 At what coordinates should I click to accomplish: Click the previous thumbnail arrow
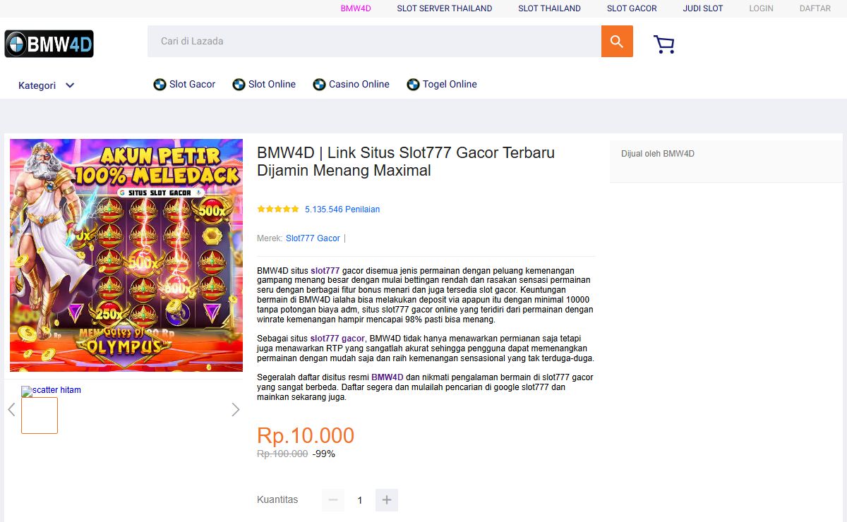click(x=11, y=409)
